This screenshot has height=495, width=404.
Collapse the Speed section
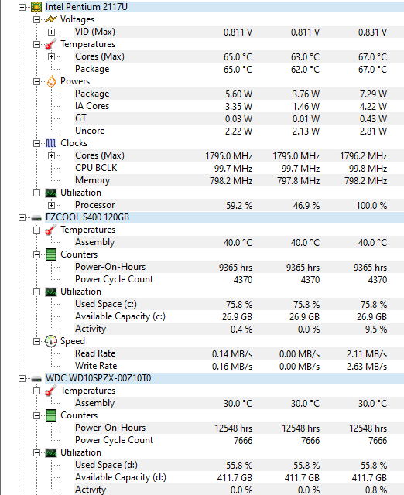[x=36, y=341]
